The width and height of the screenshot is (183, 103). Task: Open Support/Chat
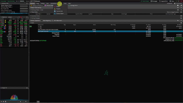[163, 1]
